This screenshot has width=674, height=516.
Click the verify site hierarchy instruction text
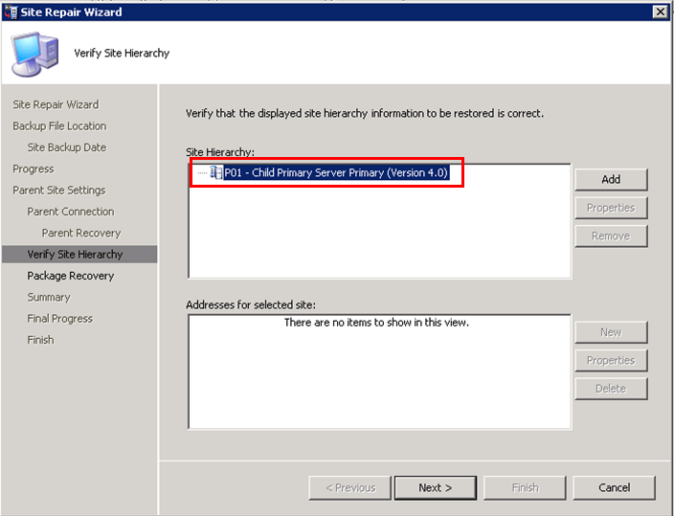[x=365, y=114]
